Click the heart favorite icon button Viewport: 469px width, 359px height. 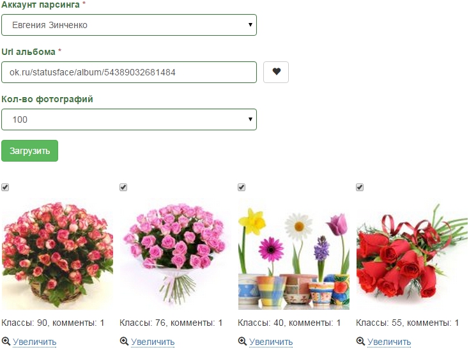(x=276, y=72)
